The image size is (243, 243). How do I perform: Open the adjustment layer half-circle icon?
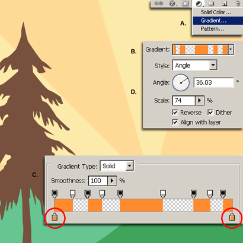pos(199,4)
